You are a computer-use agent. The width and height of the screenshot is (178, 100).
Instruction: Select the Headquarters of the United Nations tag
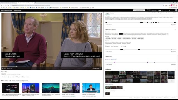point(134,34)
